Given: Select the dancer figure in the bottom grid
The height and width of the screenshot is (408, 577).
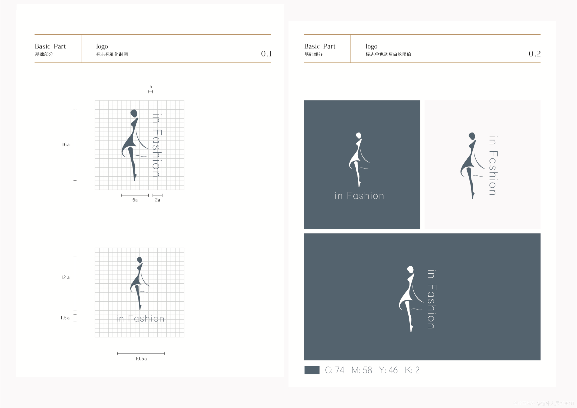Looking at the screenshot, I should (140, 284).
